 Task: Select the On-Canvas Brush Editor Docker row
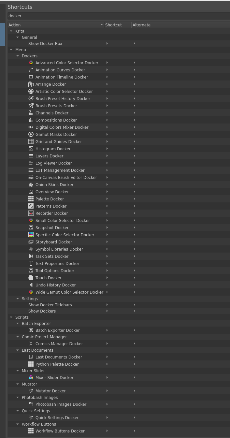[119, 177]
